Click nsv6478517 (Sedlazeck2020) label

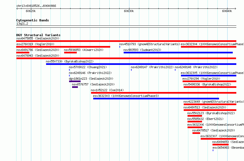[x=214, y=130]
